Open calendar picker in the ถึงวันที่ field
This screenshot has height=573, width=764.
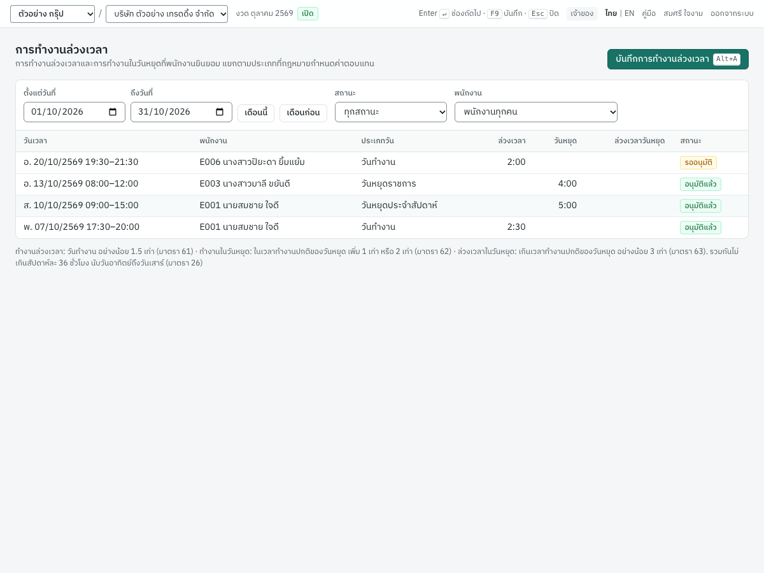(x=220, y=112)
